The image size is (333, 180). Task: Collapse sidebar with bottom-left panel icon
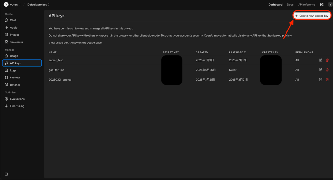point(7,174)
